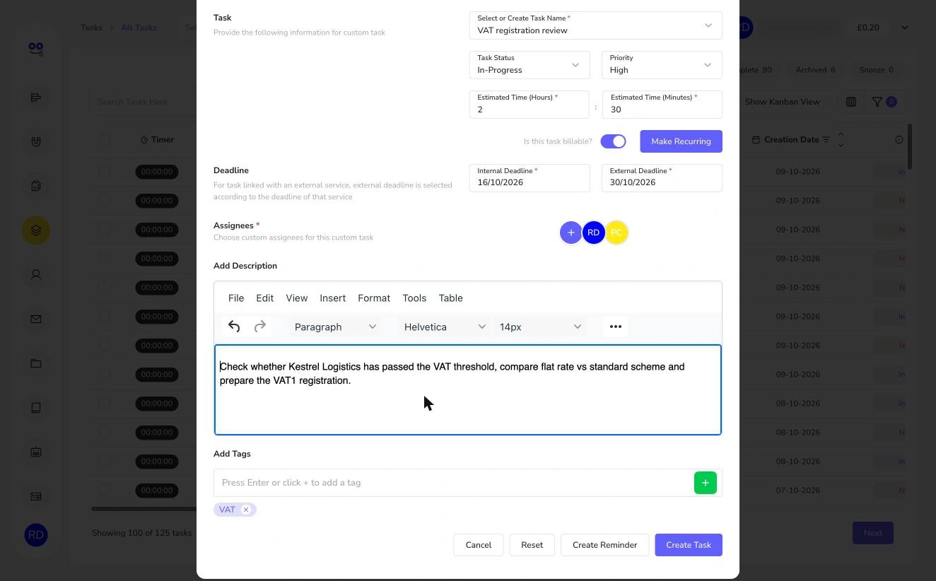
Task: Click the Next page button behind dialog
Action: (873, 533)
